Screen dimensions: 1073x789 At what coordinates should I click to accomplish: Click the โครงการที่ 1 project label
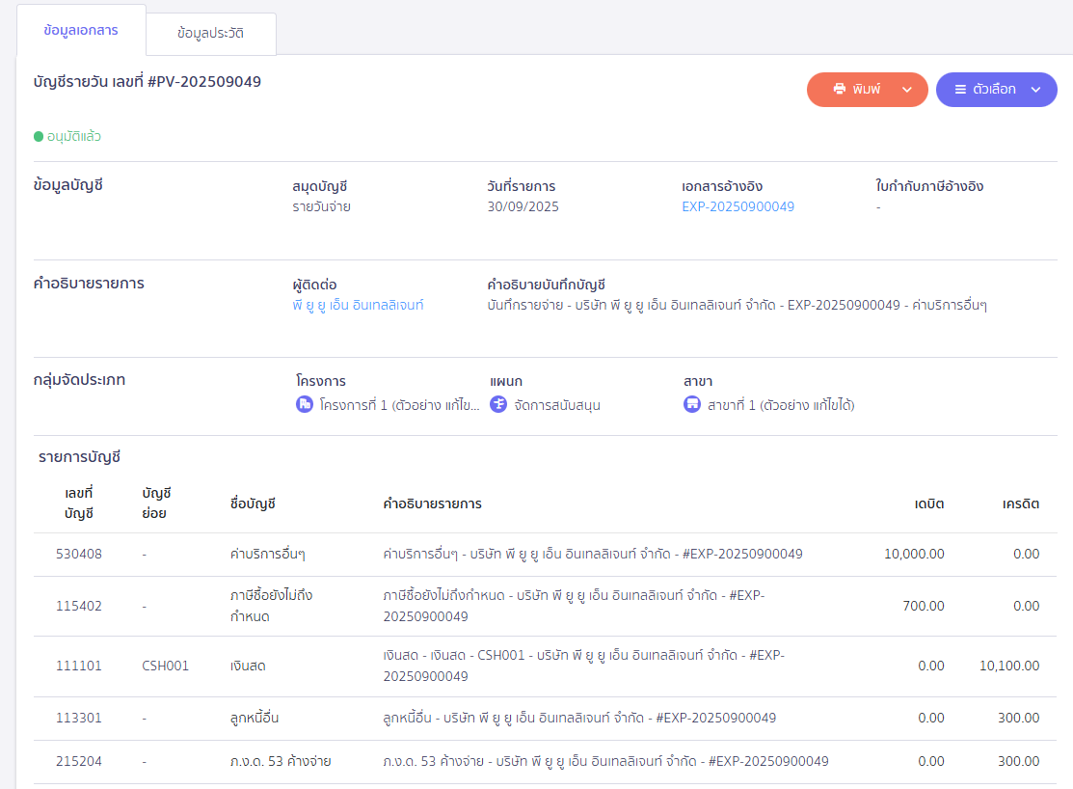[399, 405]
